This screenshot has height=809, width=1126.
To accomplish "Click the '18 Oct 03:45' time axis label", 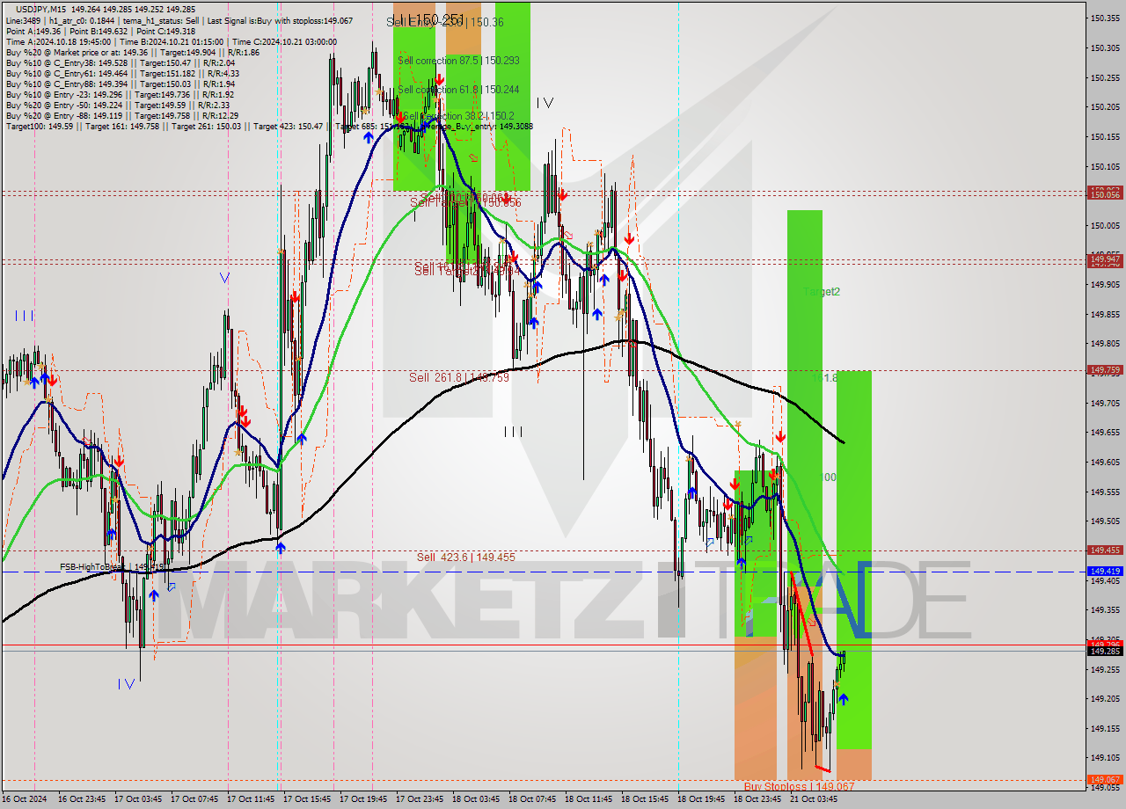I will pos(476,799).
